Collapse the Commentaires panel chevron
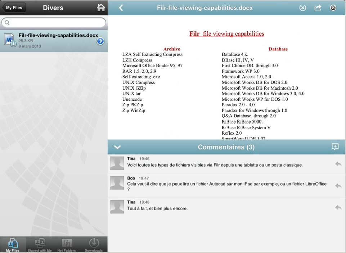Image resolution: width=346 pixels, height=253 pixels. (117, 147)
